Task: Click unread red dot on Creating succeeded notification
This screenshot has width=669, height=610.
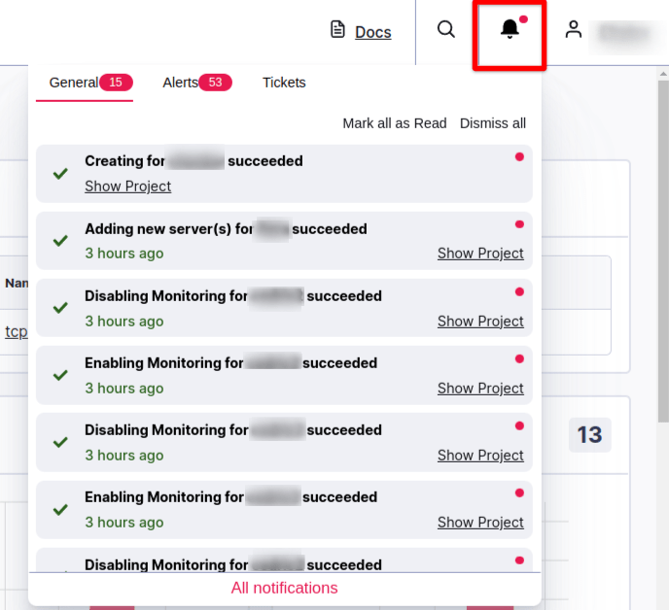Action: [x=519, y=156]
